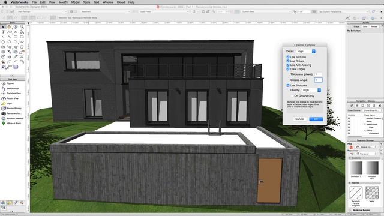Collapse the Walkthrough class group
The width and height of the screenshot is (384, 216).
[365, 124]
